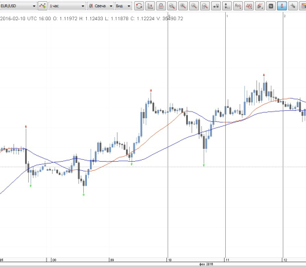Toggle the chart lock padlock icon

point(161,6)
